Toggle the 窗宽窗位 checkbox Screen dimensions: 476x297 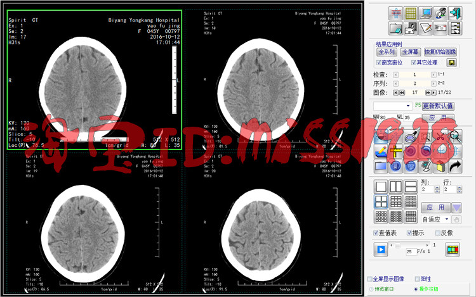[378, 63]
